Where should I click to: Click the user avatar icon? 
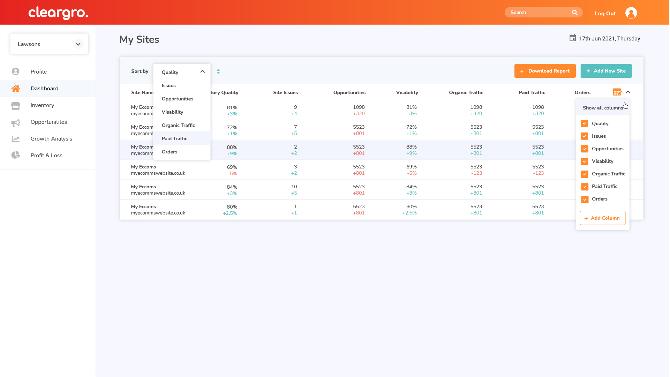[x=631, y=13]
